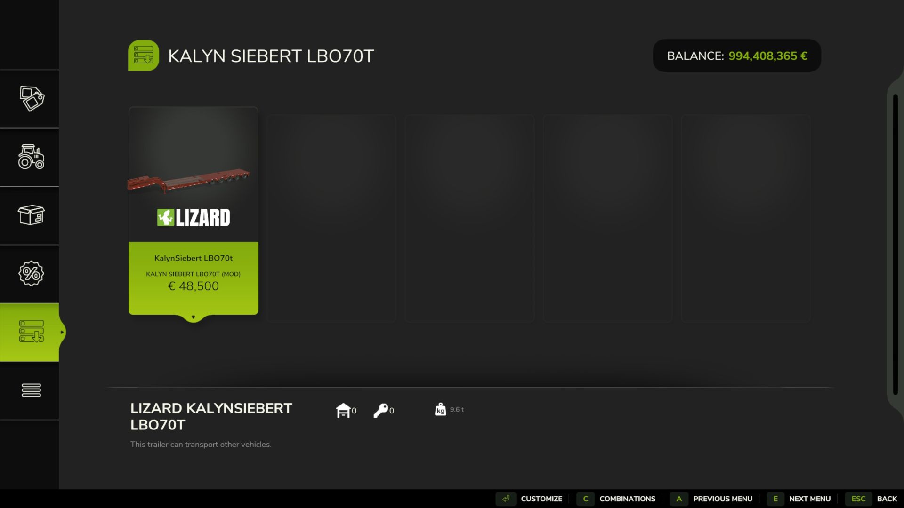The height and width of the screenshot is (508, 904).
Task: Open Combinations from the bottom bar
Action: [x=617, y=499]
